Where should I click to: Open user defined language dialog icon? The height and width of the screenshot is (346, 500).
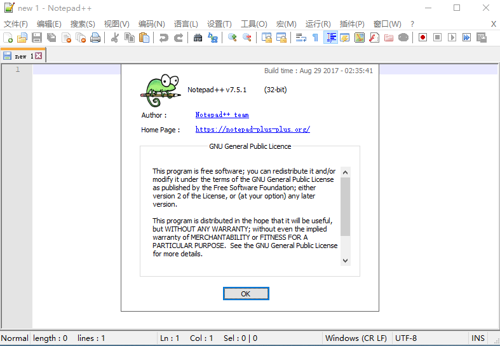(x=345, y=38)
